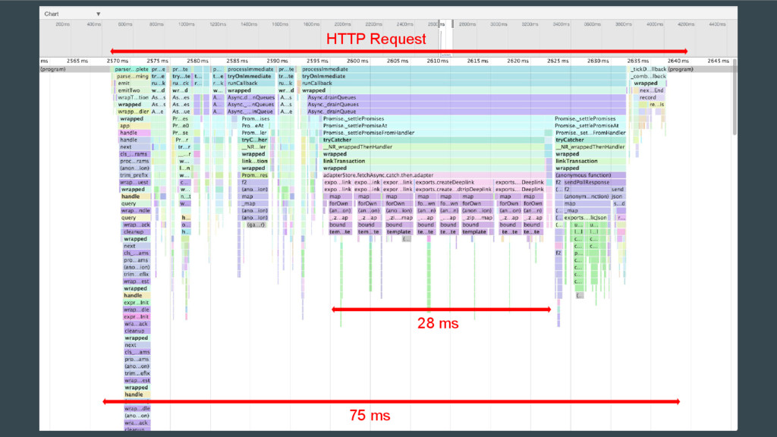This screenshot has height=437, width=777.
Task: Select the sendPollResponse flame block
Action: coord(586,182)
